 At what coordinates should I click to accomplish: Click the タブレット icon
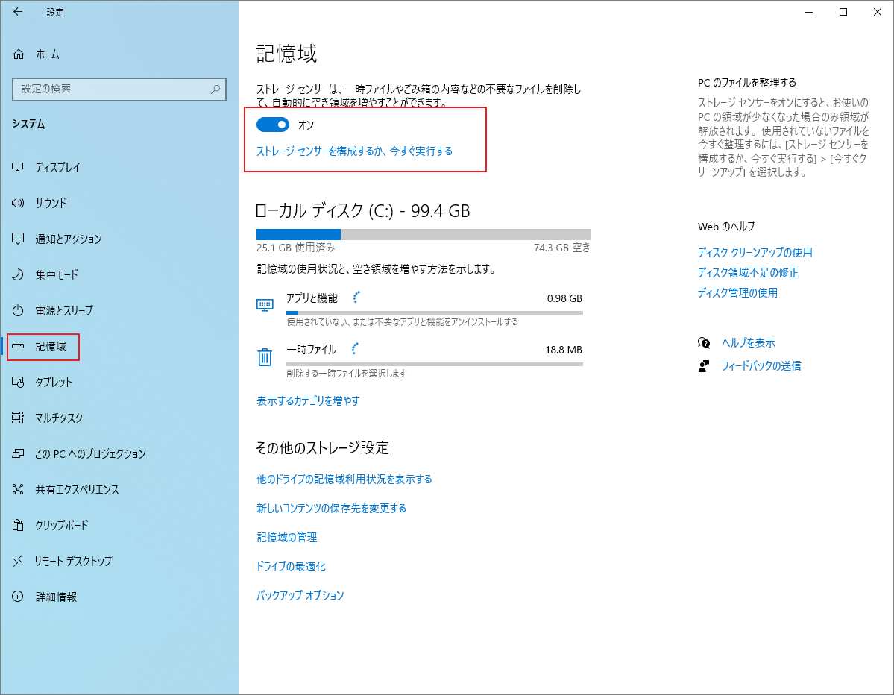[18, 382]
